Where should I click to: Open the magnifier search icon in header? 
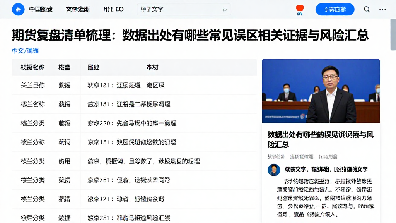(x=367, y=9)
